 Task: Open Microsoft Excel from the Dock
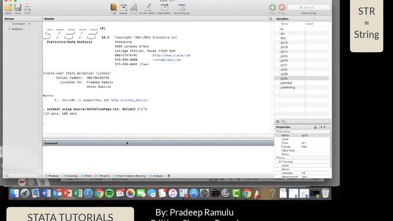tap(78, 193)
